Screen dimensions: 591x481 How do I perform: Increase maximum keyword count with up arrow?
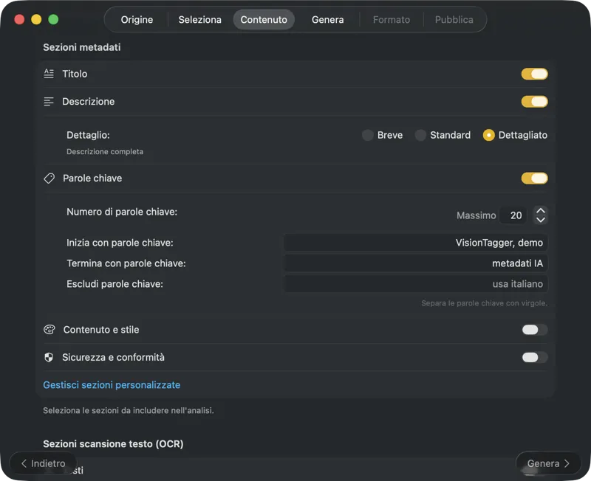[x=541, y=211]
